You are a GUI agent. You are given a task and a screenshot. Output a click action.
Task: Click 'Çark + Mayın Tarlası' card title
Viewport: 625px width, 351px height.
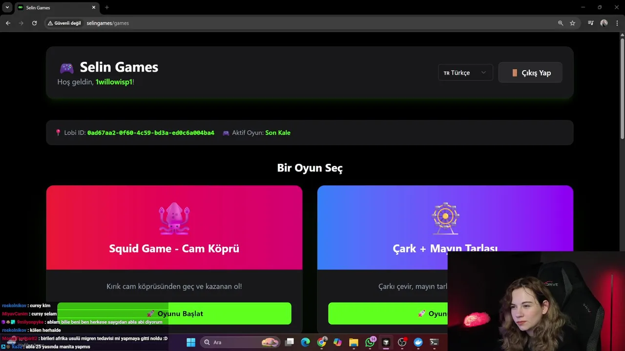(x=445, y=248)
